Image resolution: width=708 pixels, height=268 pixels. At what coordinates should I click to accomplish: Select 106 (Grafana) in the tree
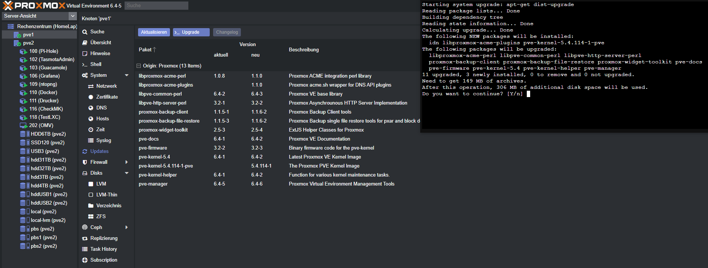(44, 76)
